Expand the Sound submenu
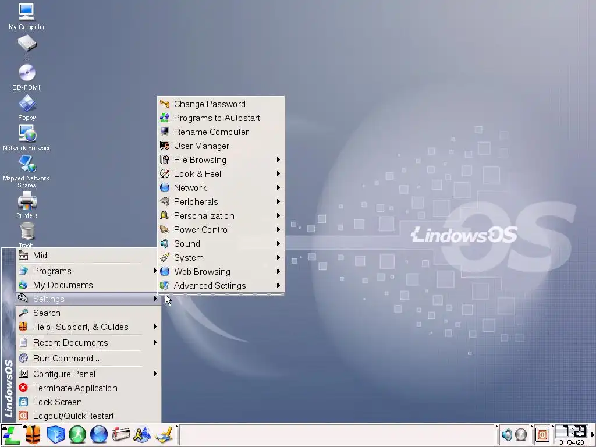The width and height of the screenshot is (596, 447). pos(221,244)
